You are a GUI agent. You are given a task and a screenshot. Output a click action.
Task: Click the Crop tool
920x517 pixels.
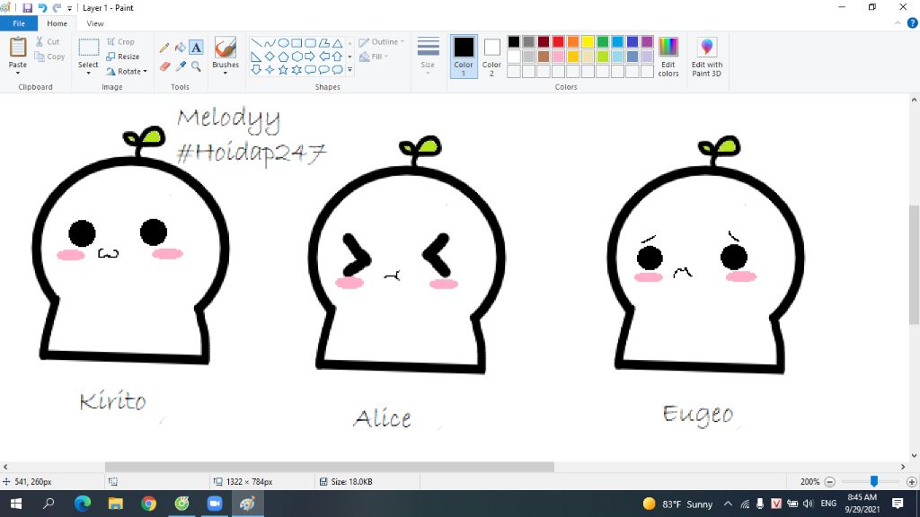[x=120, y=41]
